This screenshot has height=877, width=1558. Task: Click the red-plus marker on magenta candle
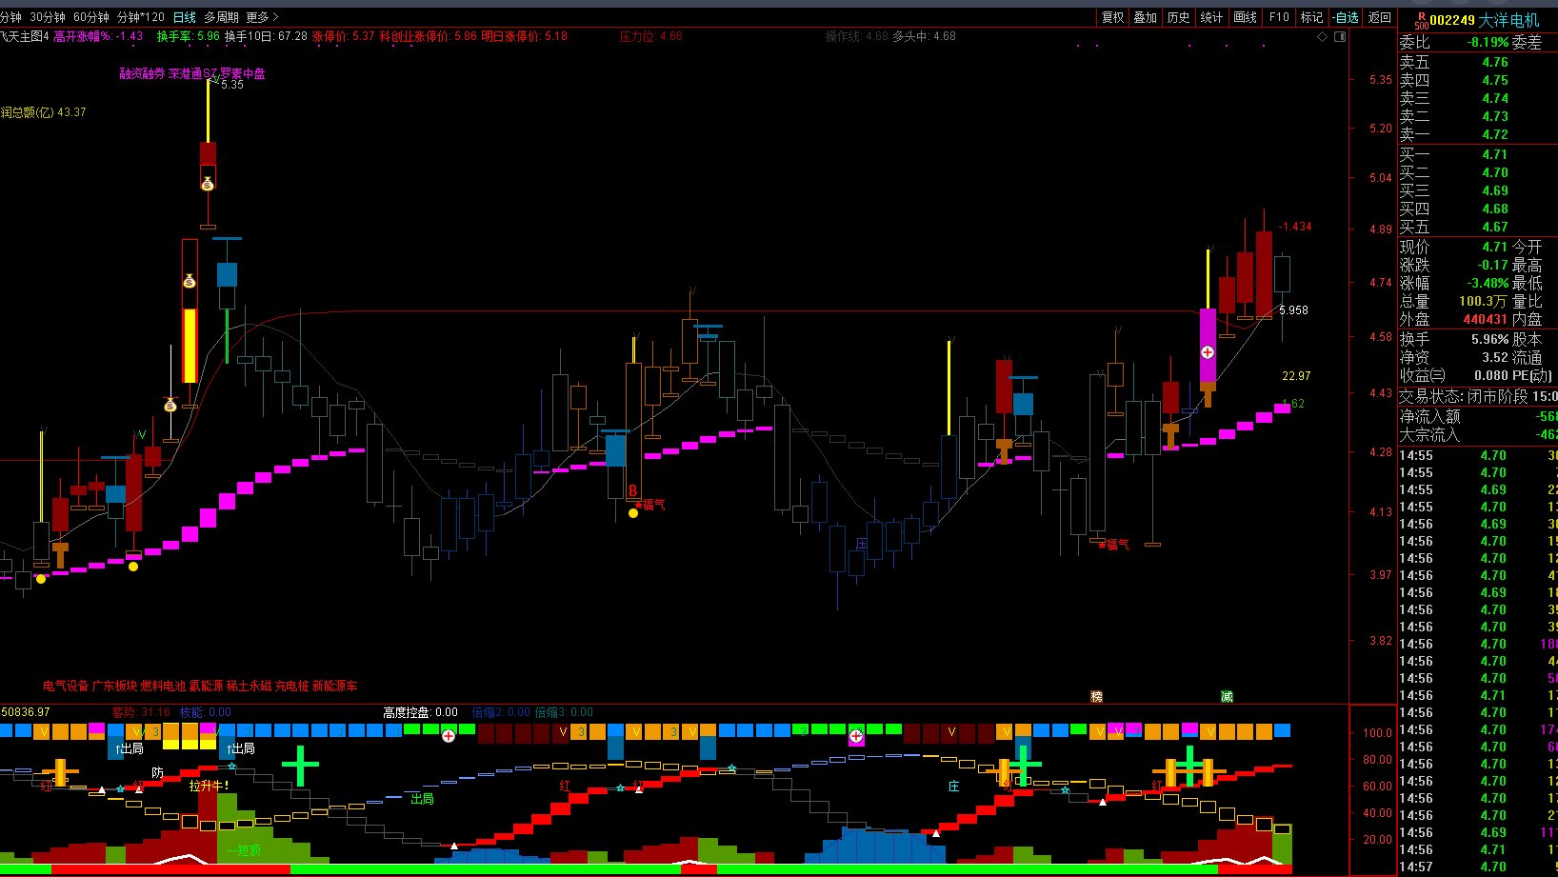coord(1208,352)
